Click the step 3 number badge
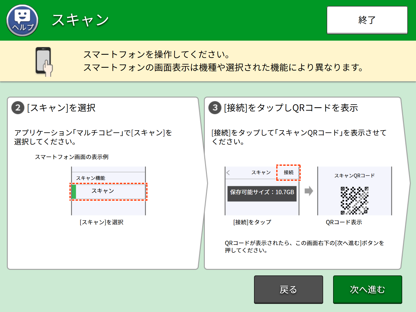 (215, 108)
